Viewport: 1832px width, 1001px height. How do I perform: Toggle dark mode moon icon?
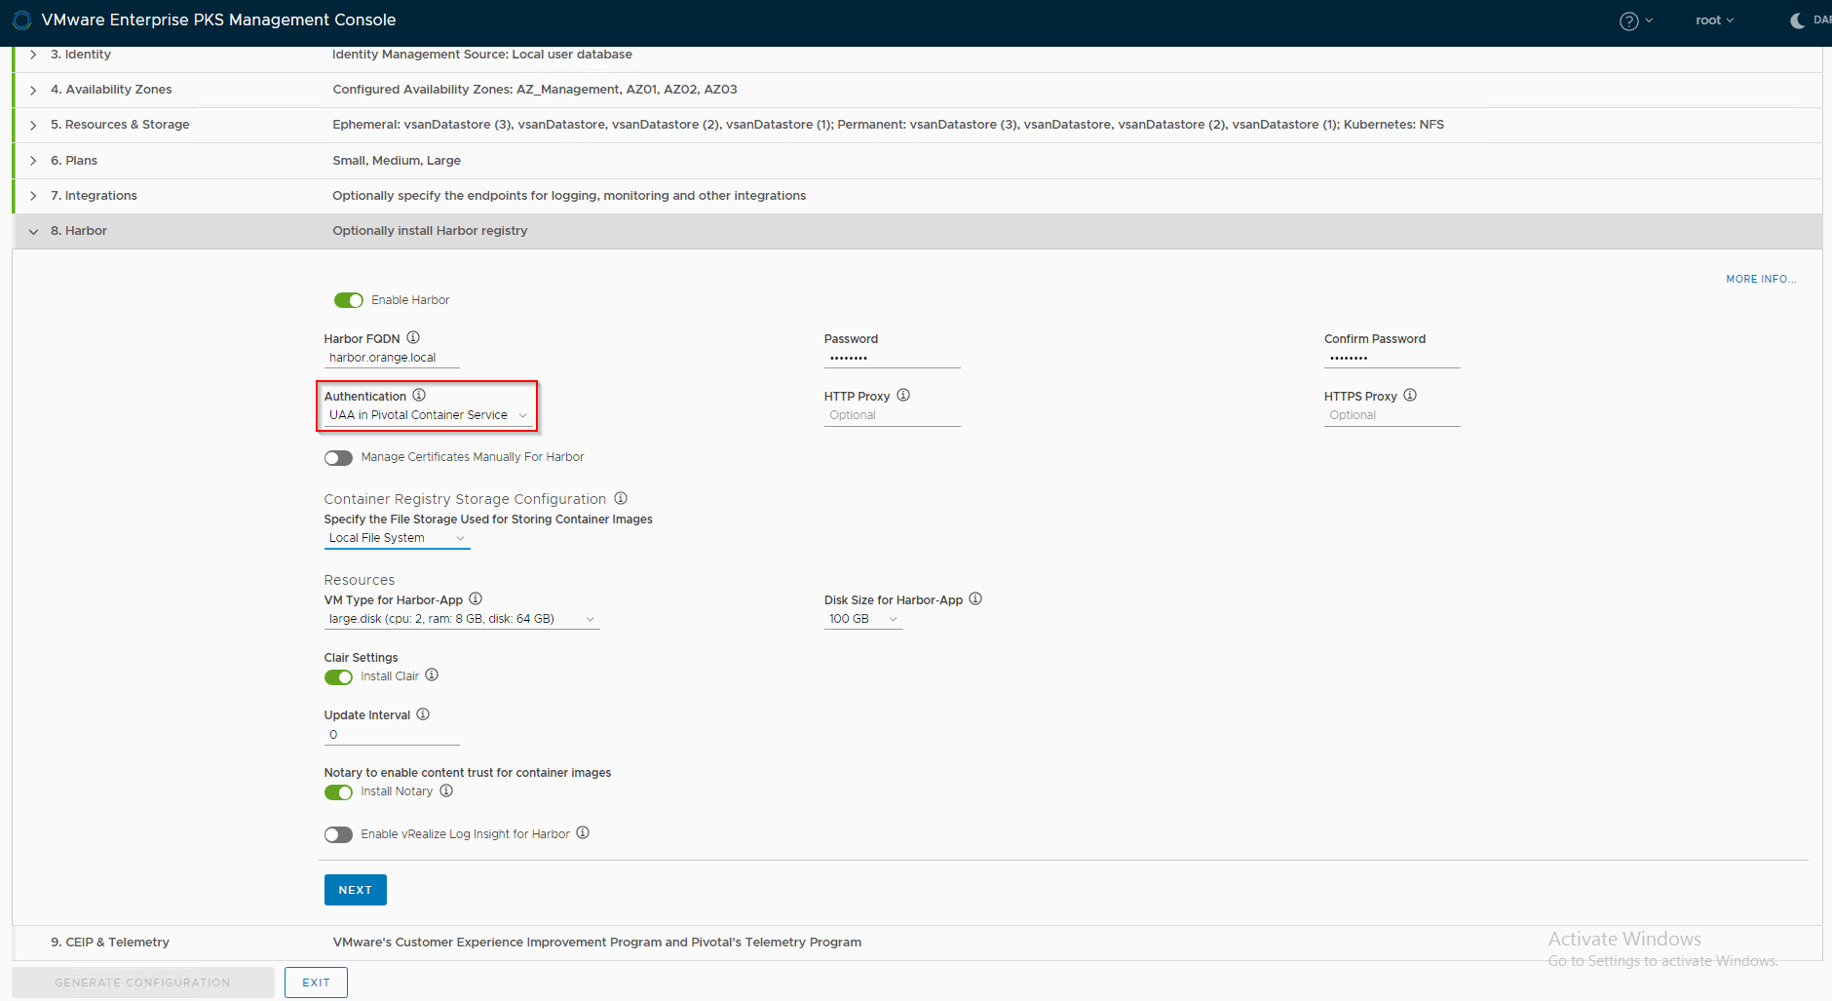1798,20
